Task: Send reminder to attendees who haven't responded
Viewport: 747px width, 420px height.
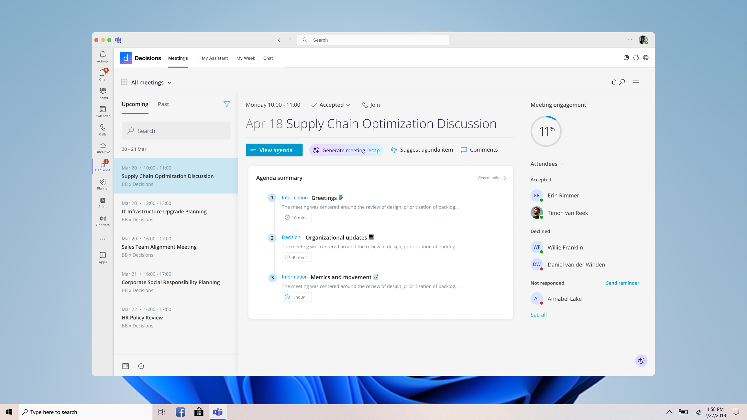Action: click(622, 283)
